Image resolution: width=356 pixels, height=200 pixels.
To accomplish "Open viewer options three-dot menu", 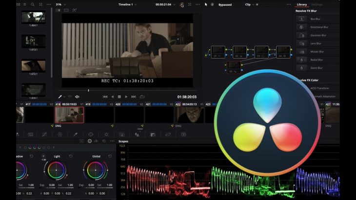I will click(198, 4).
